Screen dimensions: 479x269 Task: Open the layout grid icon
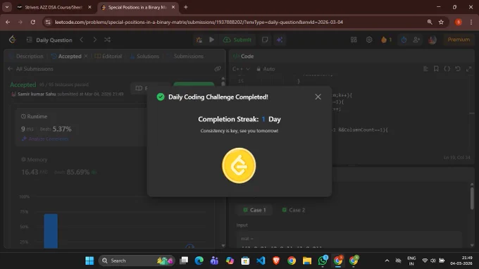pyautogui.click(x=354, y=39)
